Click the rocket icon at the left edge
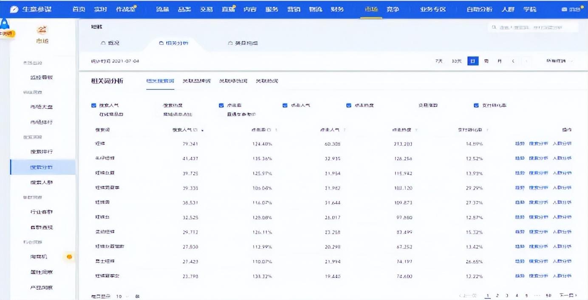This screenshot has height=300, width=588. pyautogui.click(x=5, y=24)
